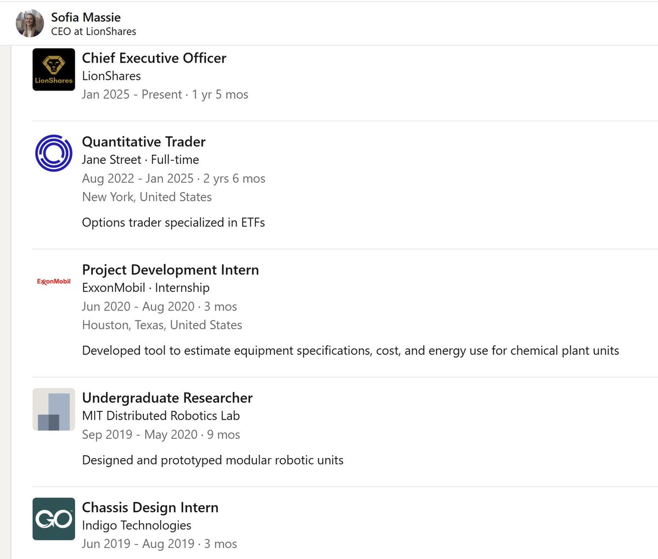Image resolution: width=658 pixels, height=559 pixels.
Task: Open the Sofia Massie name header
Action: [x=86, y=17]
